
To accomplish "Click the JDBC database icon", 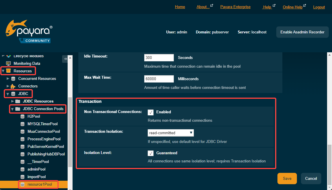I will (x=13, y=94).
